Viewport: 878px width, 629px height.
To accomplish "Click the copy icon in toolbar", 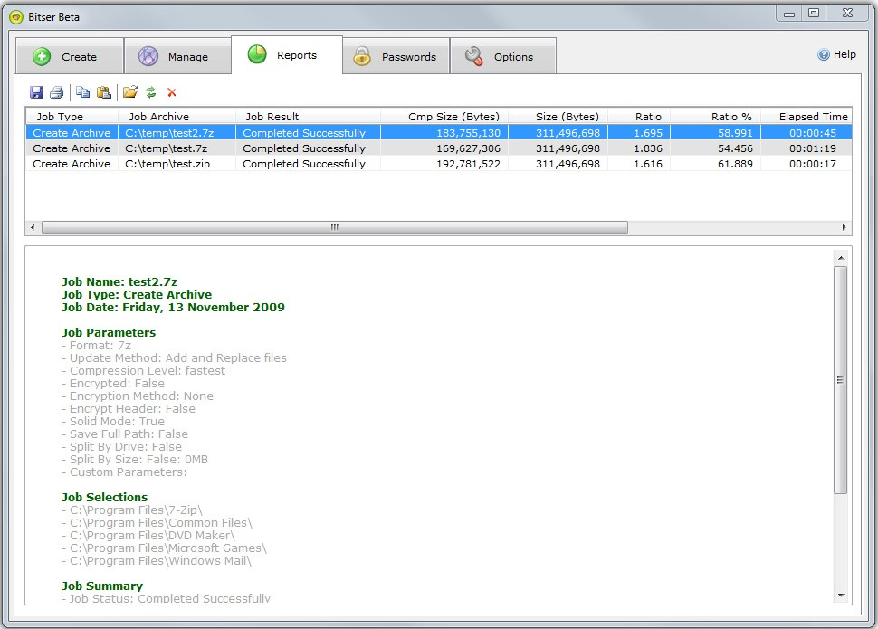I will 83,92.
